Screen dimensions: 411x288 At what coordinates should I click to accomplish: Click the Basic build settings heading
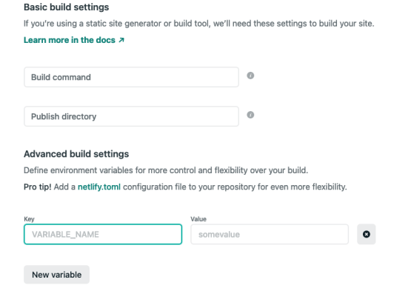[x=67, y=7]
